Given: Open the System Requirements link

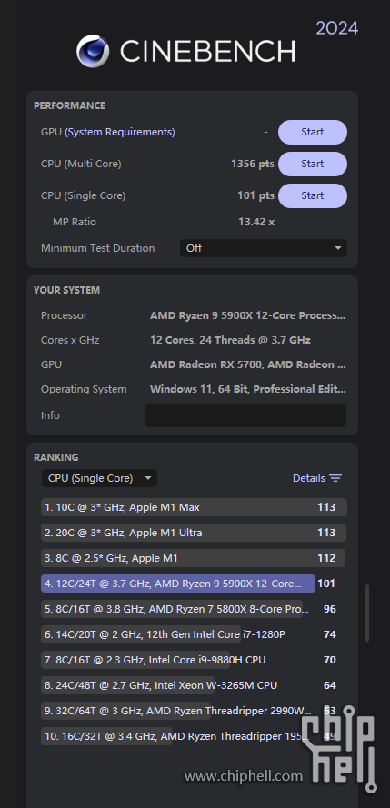Looking at the screenshot, I should click(119, 132).
